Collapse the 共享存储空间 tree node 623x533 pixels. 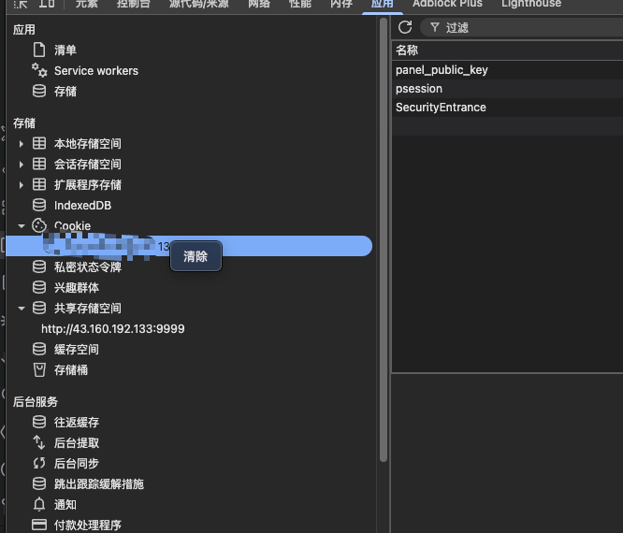pyautogui.click(x=22, y=309)
